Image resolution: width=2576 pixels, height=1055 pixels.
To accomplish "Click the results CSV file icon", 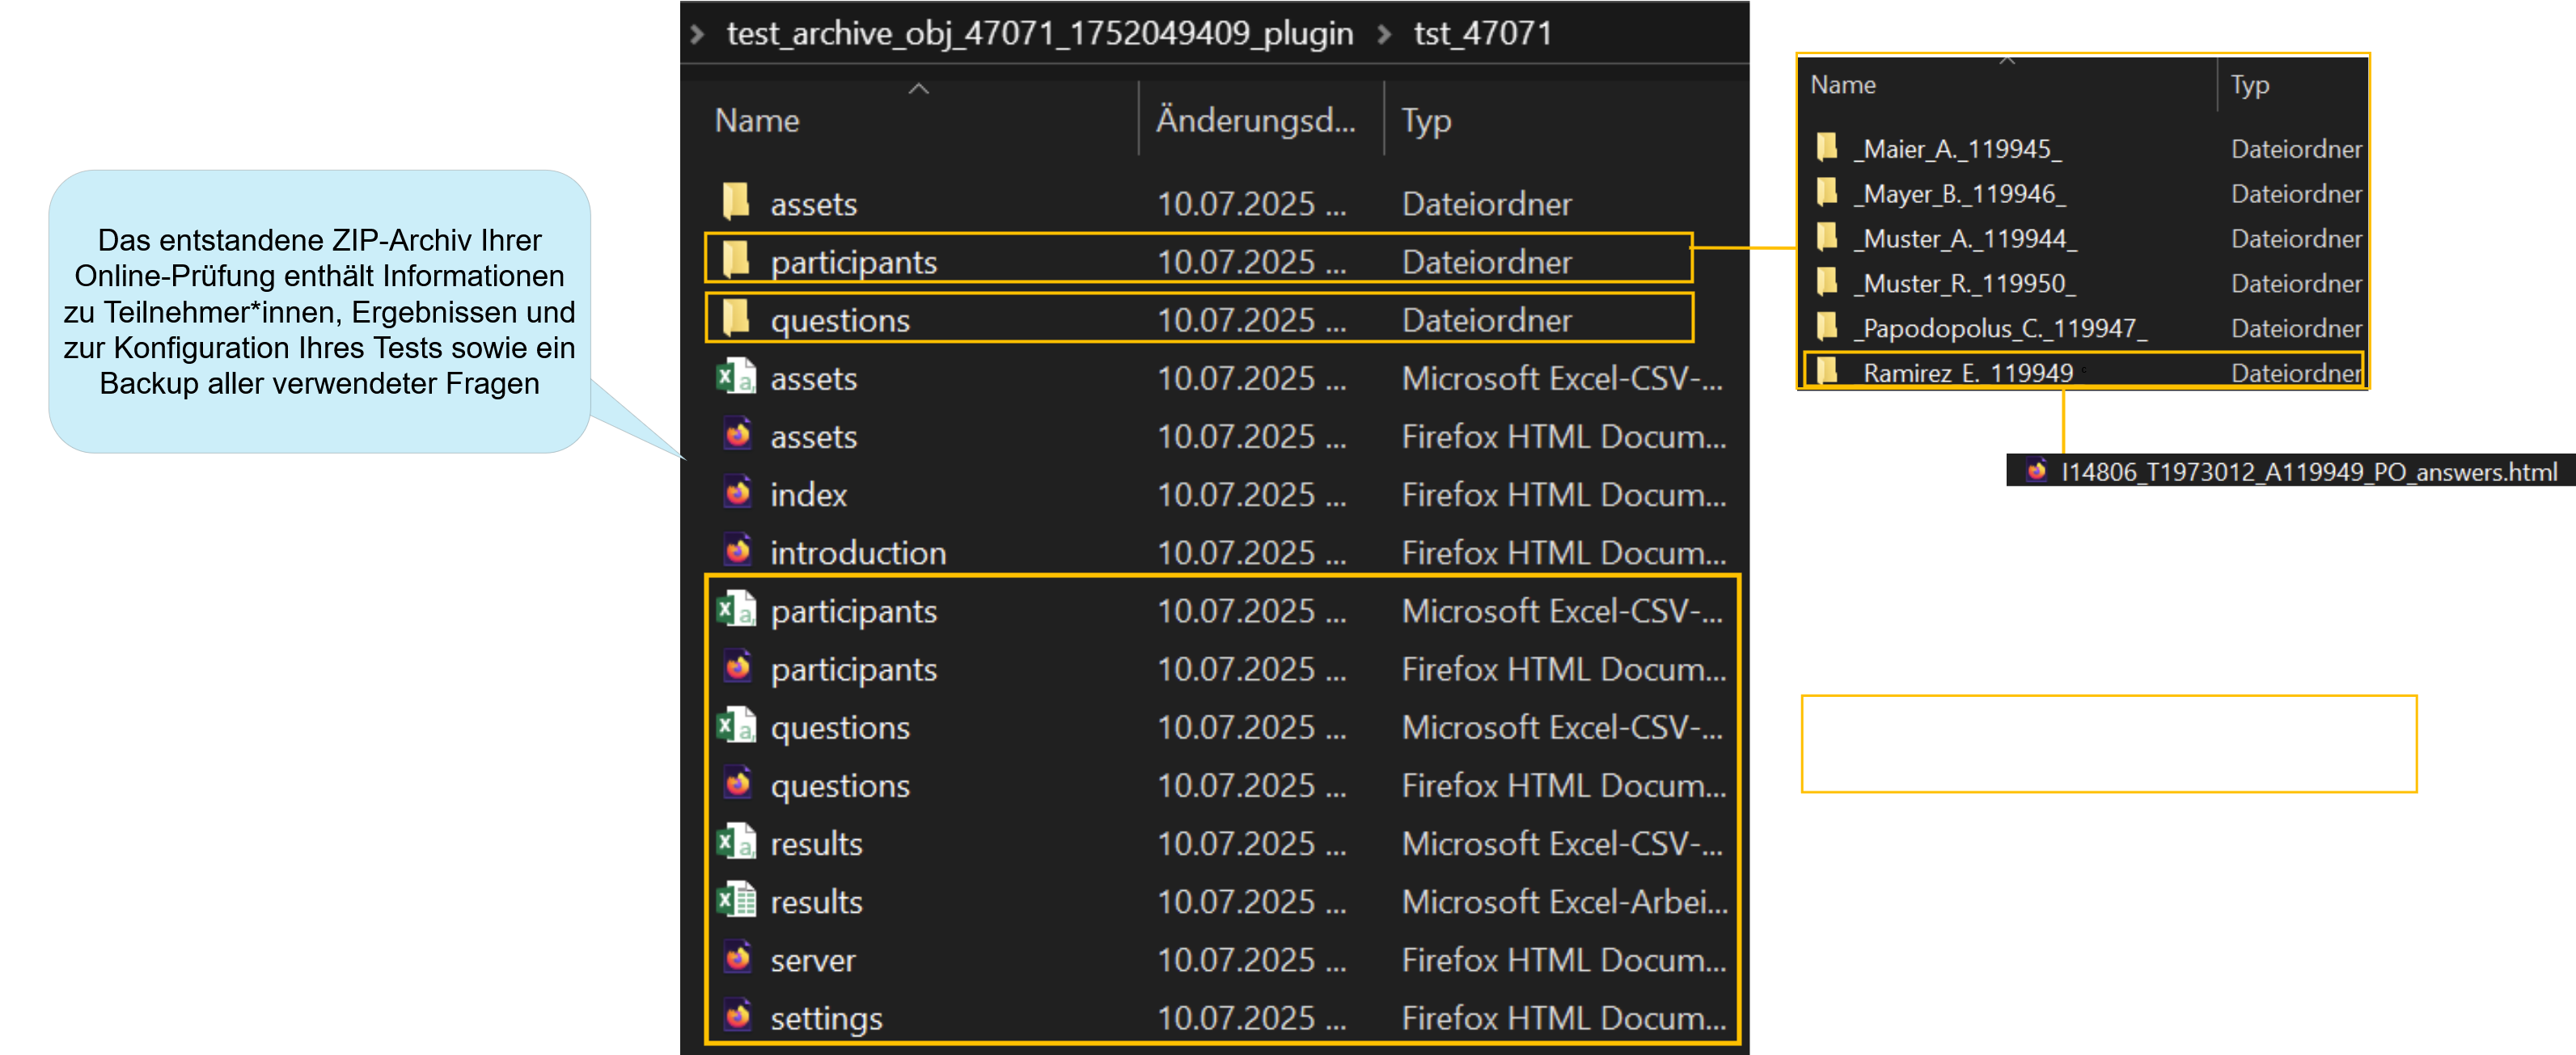I will click(x=736, y=842).
